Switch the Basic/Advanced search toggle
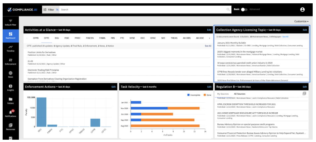 (244, 10)
